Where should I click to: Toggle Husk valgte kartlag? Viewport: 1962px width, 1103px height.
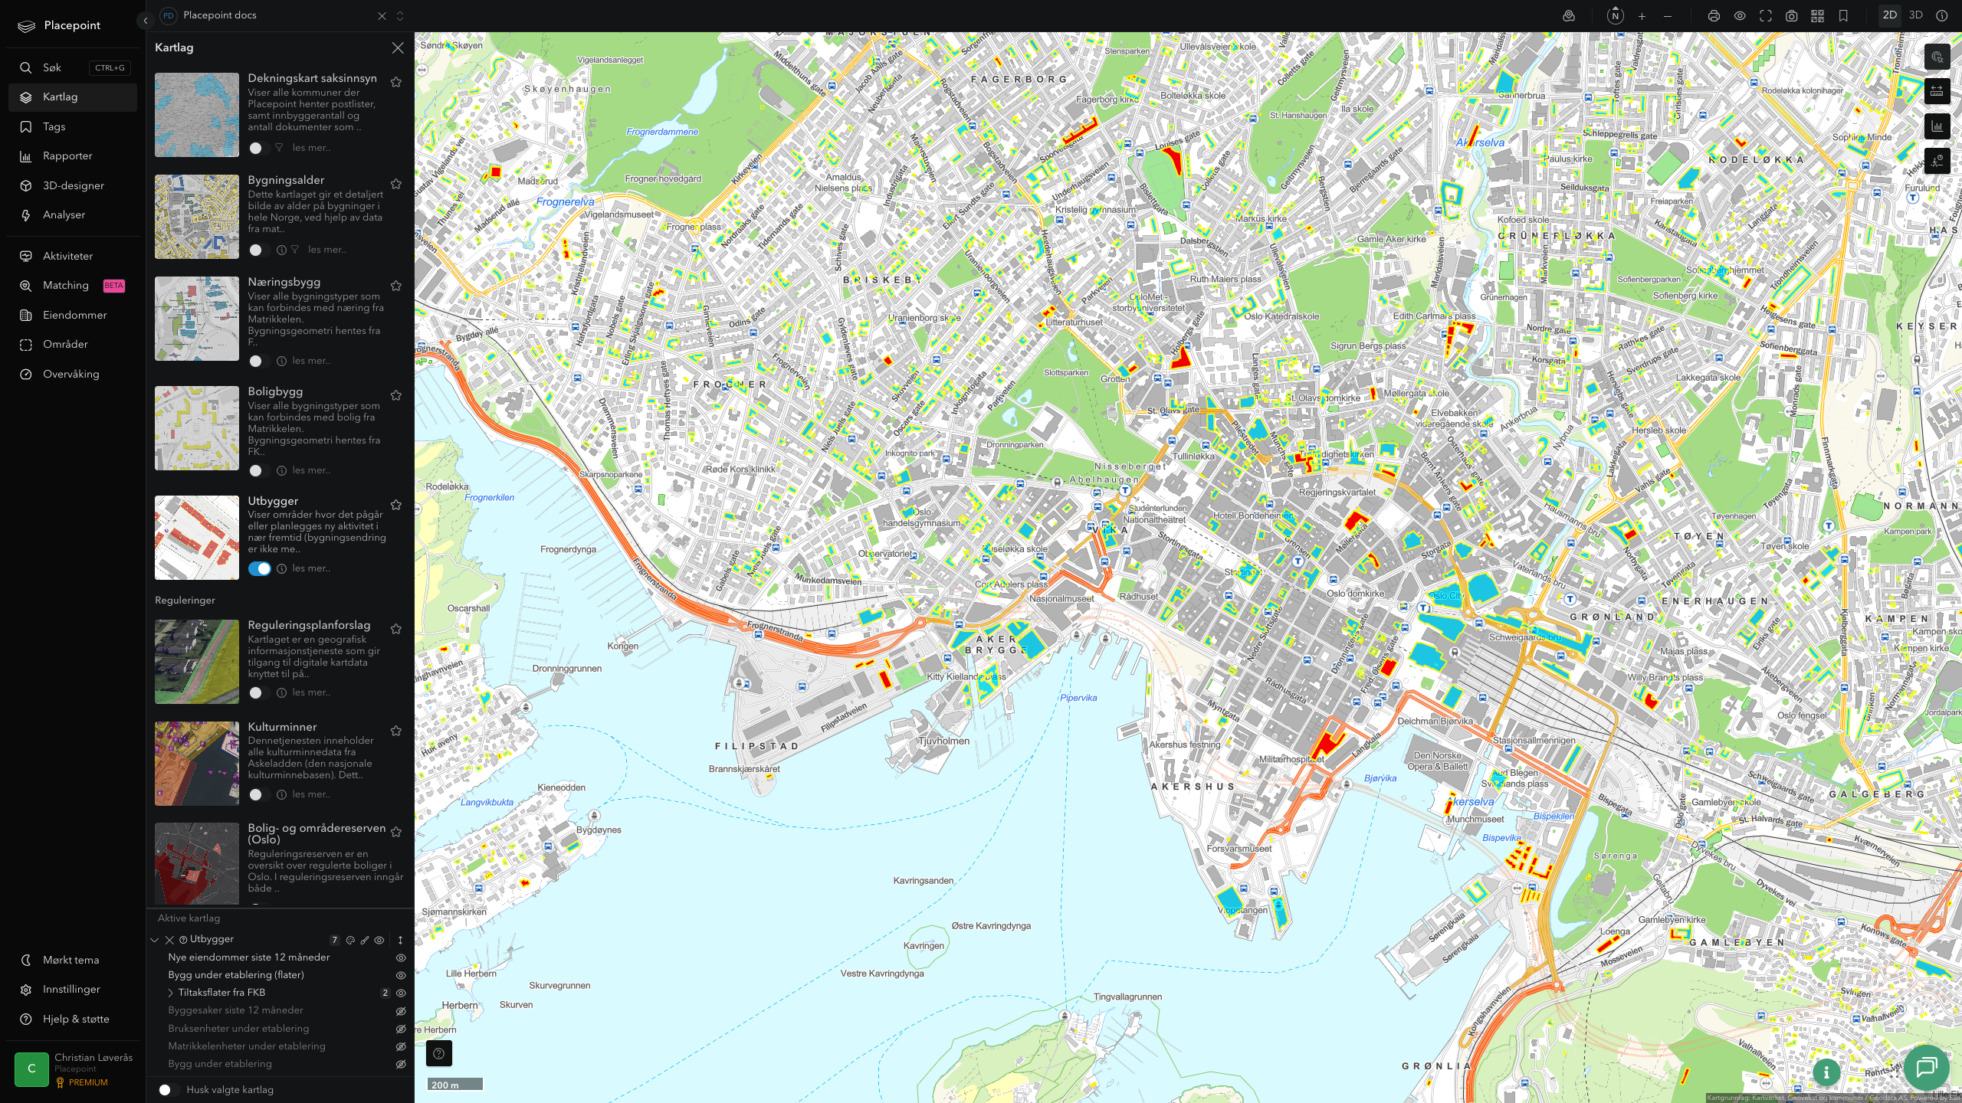[169, 1090]
